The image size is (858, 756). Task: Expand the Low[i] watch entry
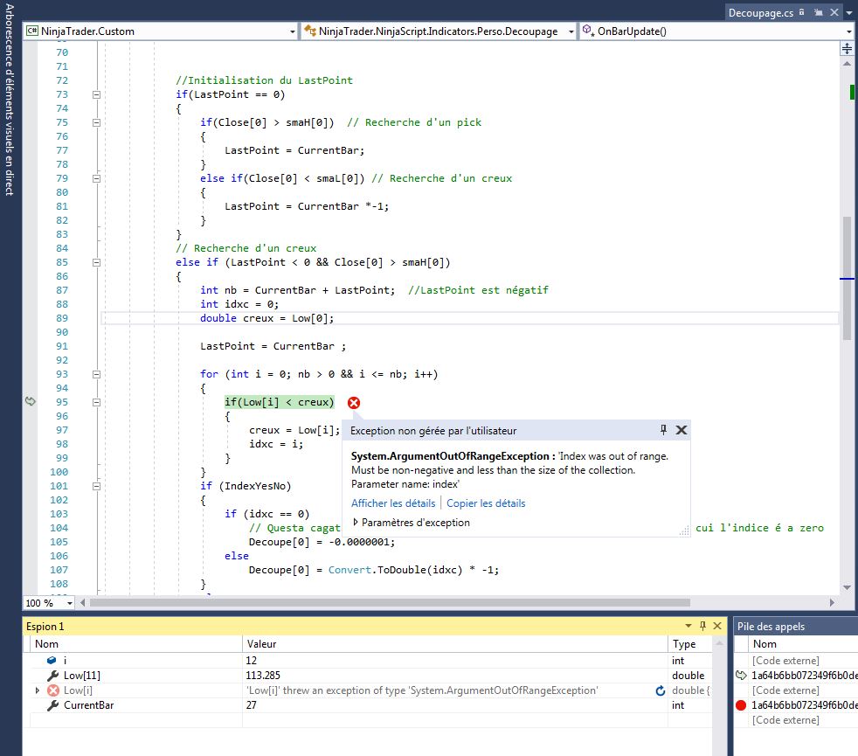coord(37,690)
